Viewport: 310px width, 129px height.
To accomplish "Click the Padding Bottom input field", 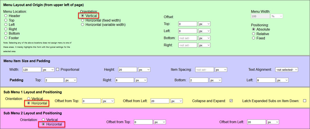I will [199, 80].
